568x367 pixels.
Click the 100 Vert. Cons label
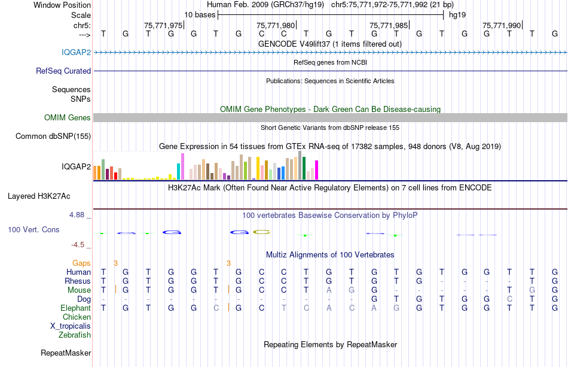(33, 229)
